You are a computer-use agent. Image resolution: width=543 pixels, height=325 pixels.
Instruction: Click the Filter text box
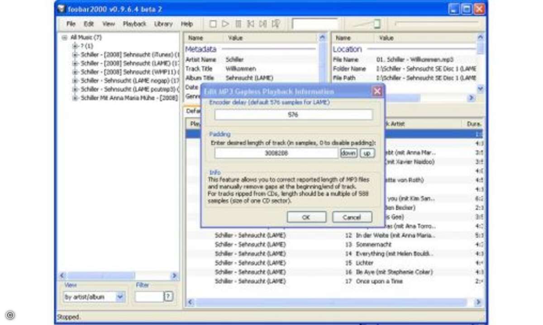click(x=149, y=297)
